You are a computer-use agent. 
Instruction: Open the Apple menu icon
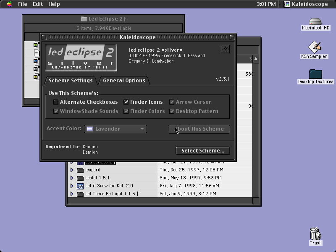point(9,4)
